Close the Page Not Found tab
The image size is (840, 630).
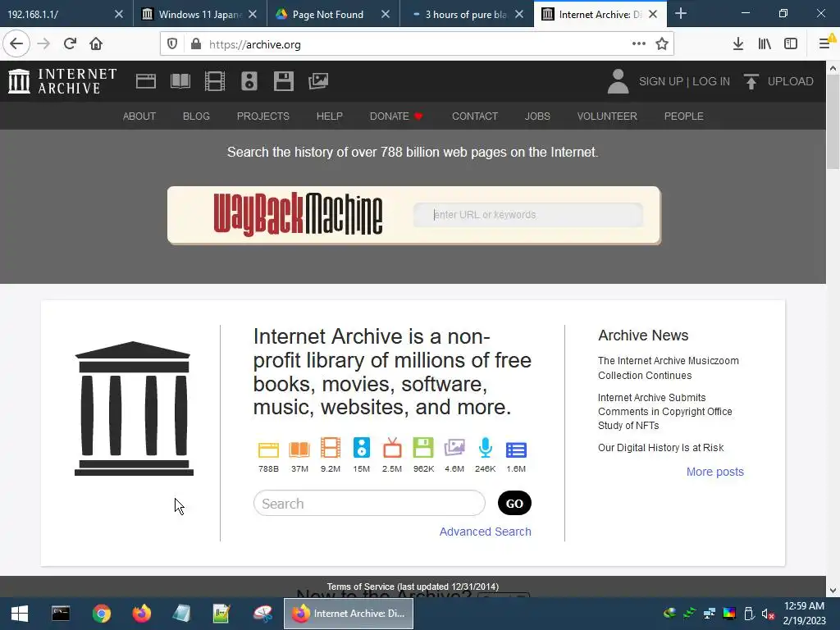tap(386, 15)
